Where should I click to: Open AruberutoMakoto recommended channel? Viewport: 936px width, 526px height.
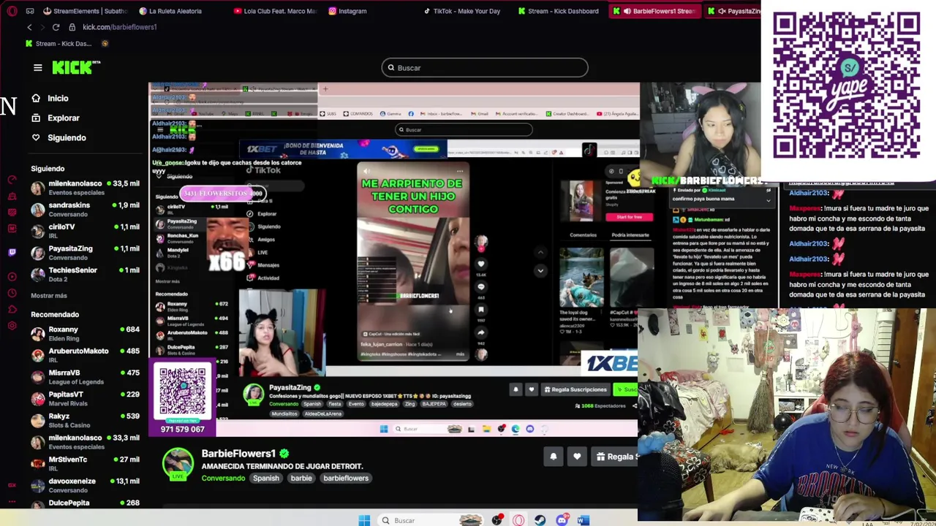coord(85,355)
